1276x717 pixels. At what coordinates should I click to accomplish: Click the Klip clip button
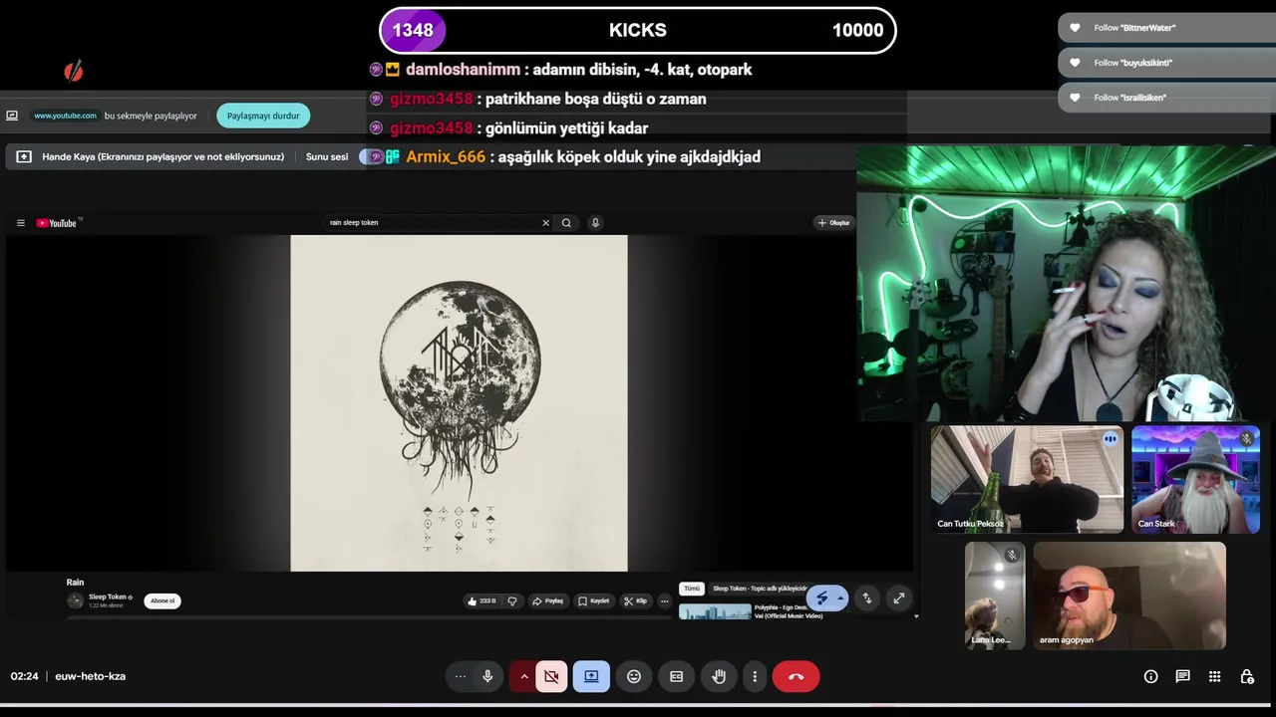click(x=635, y=600)
